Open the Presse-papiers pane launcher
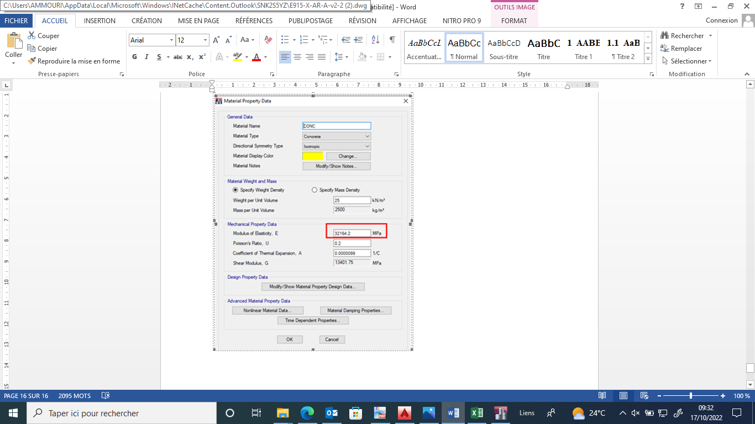The image size is (755, 424). [x=122, y=74]
